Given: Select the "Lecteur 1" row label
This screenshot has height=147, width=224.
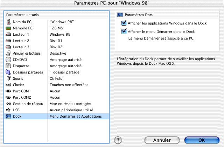Looking at the screenshot, I should (21, 34).
